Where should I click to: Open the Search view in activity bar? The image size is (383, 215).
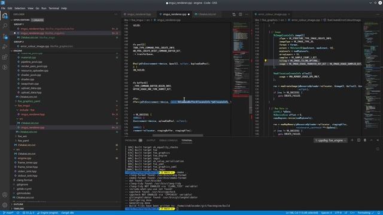(x=5, y=26)
